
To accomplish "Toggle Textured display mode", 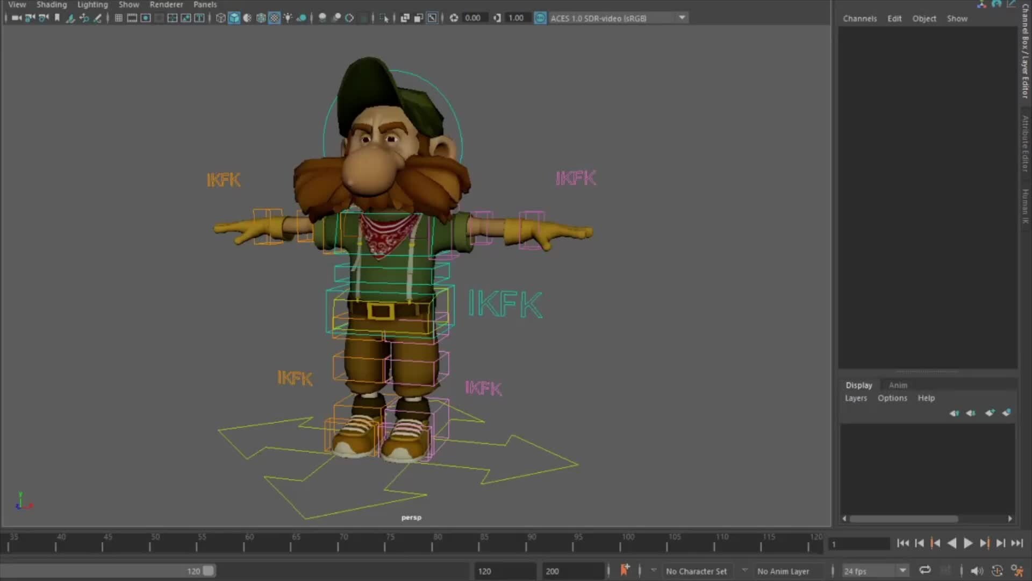I will 275,18.
